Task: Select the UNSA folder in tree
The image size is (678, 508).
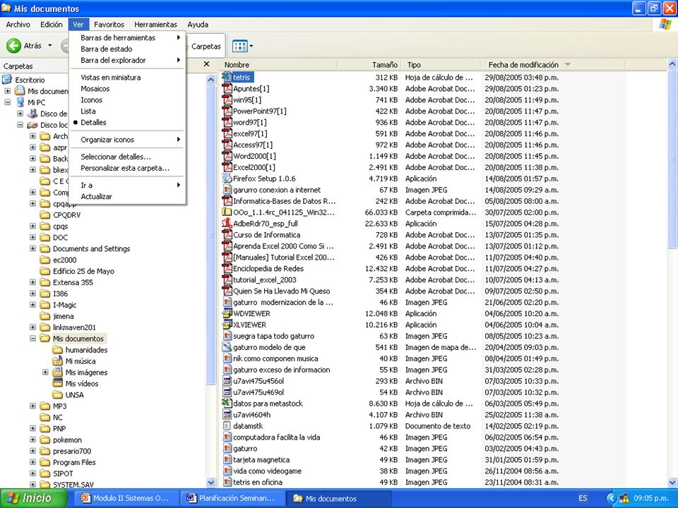Action: [x=74, y=395]
